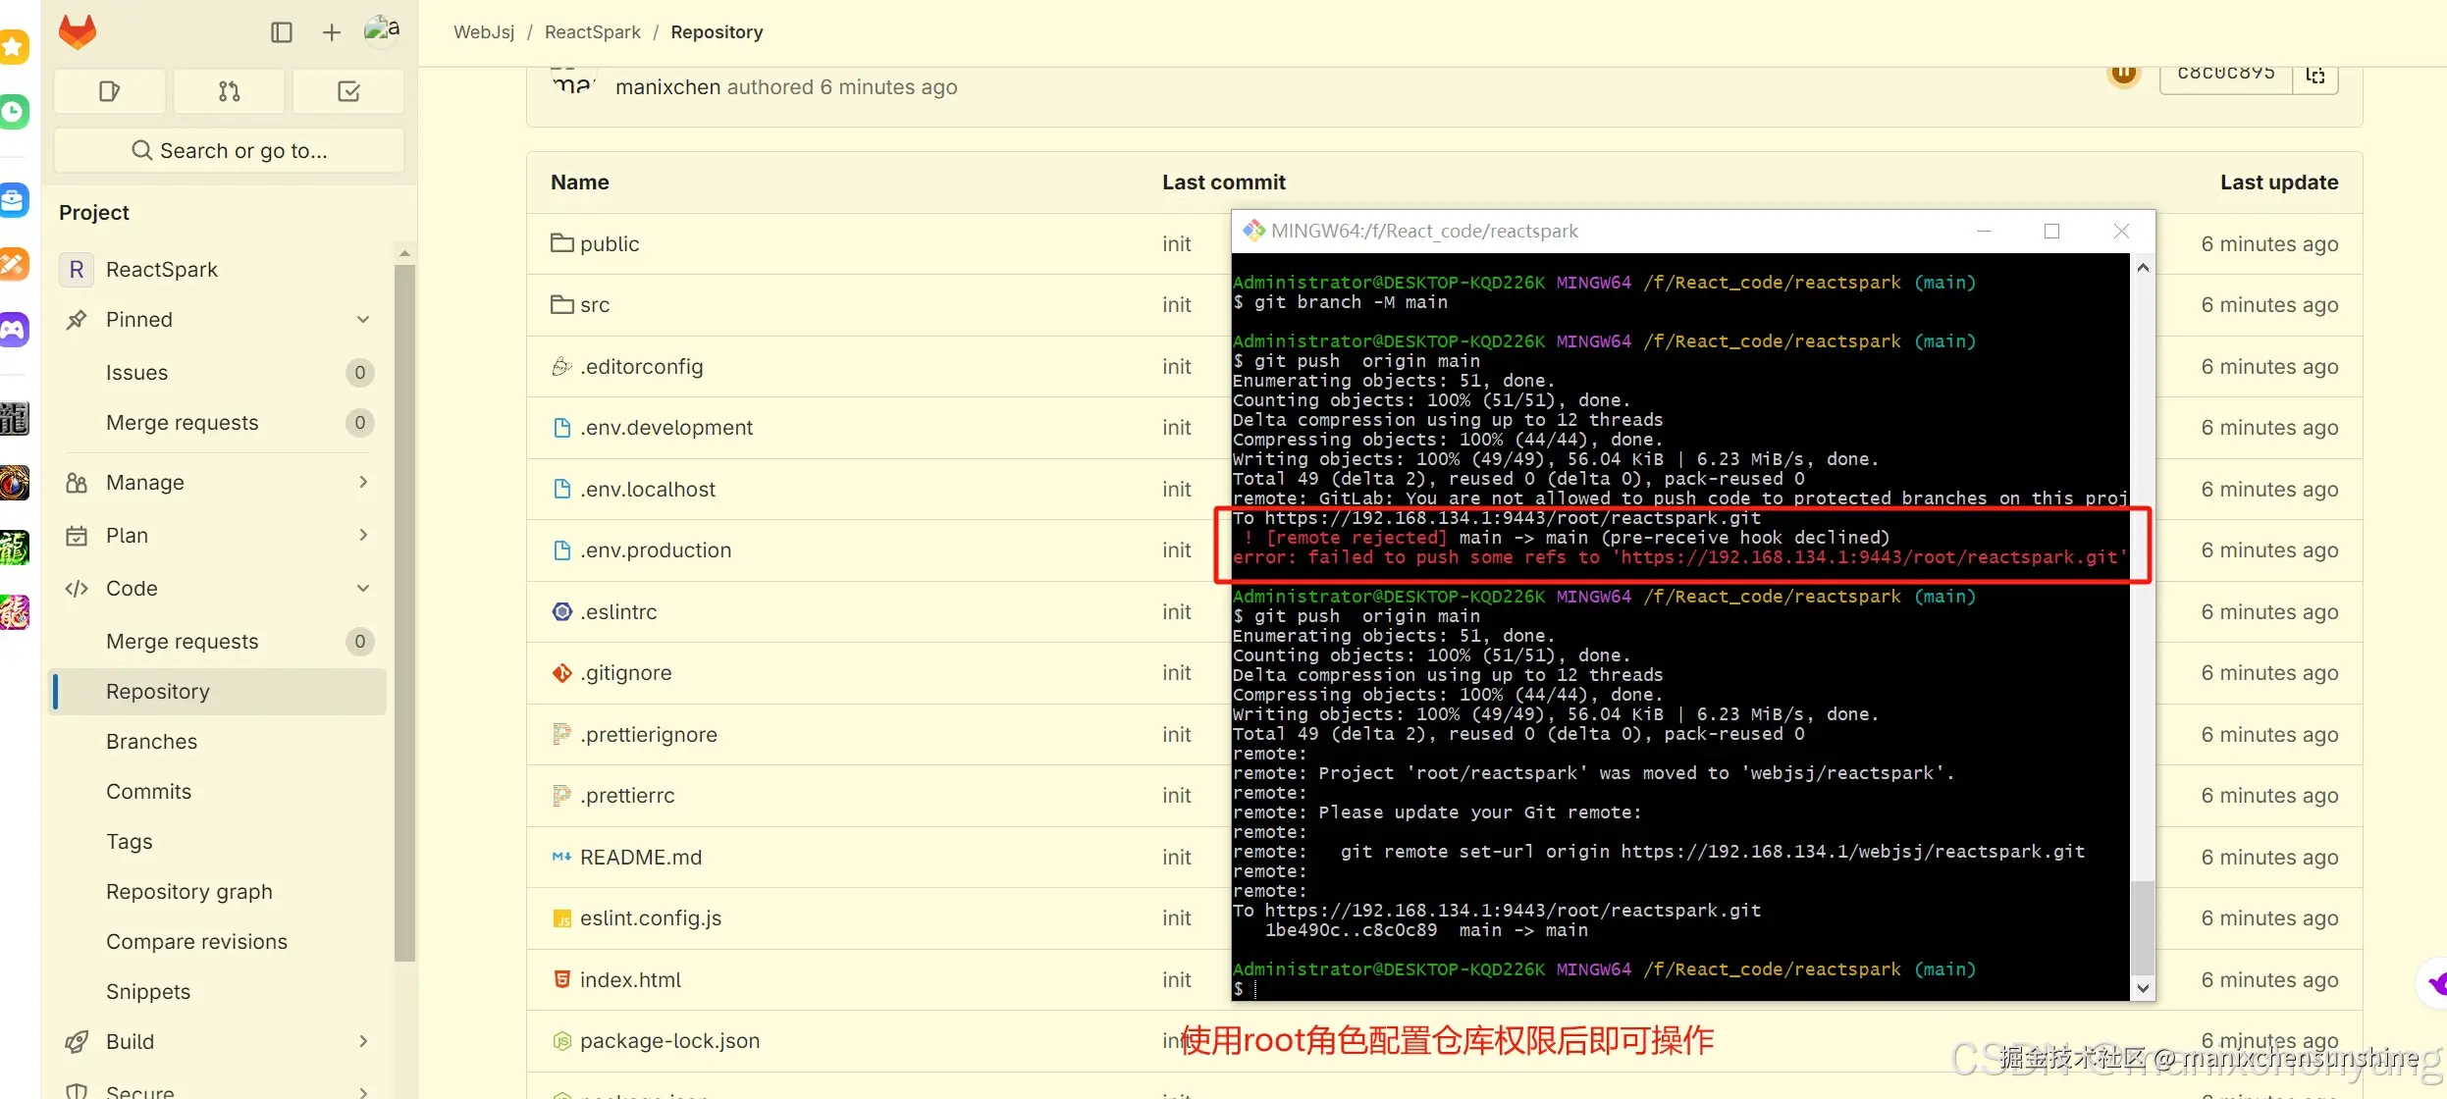Collapse the Pinned section chevron
The height and width of the screenshot is (1099, 2447).
pos(363,320)
